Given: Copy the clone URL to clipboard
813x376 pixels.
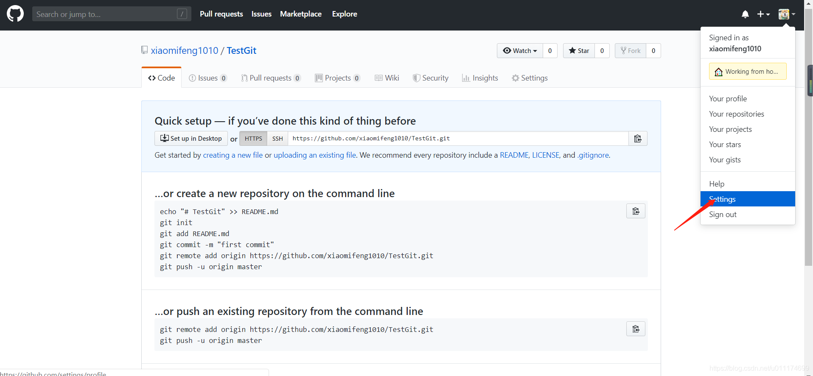Looking at the screenshot, I should point(638,139).
